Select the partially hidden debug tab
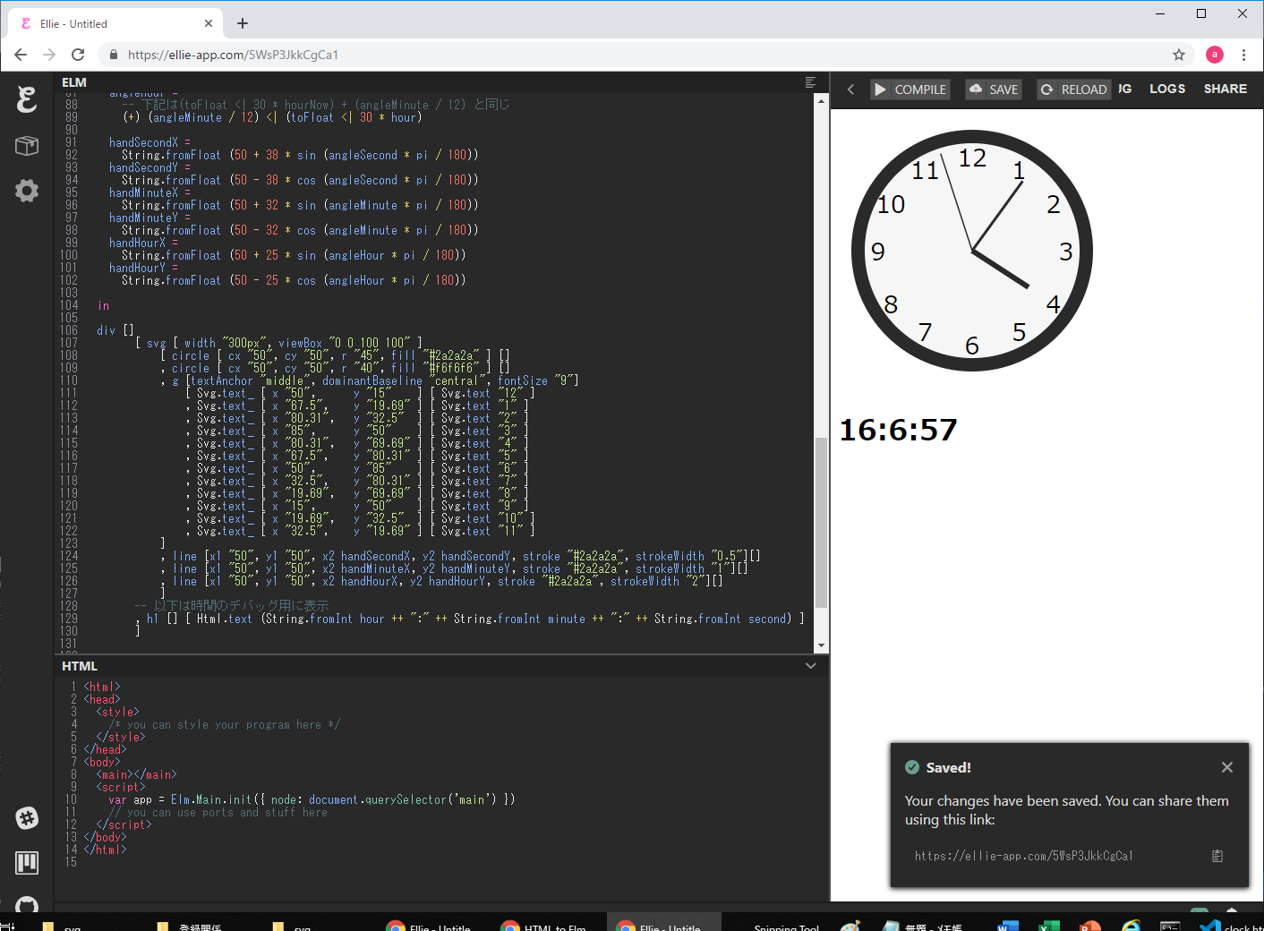 coord(1124,89)
